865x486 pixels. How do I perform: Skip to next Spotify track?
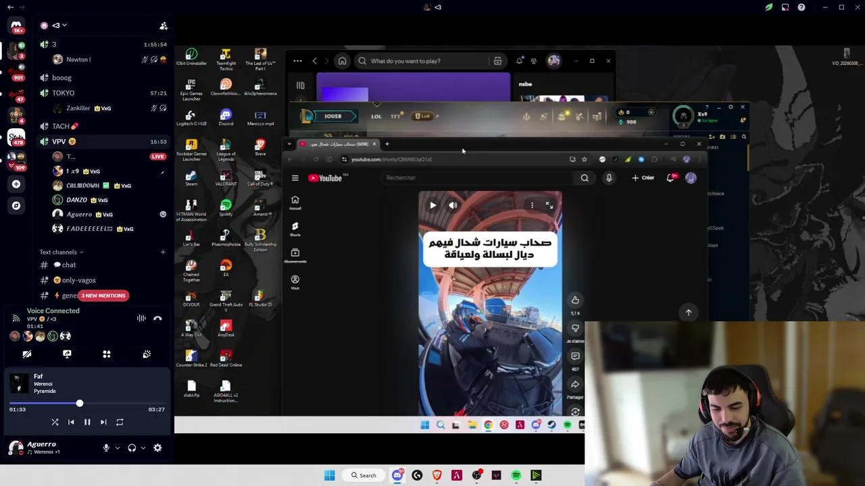(x=103, y=422)
